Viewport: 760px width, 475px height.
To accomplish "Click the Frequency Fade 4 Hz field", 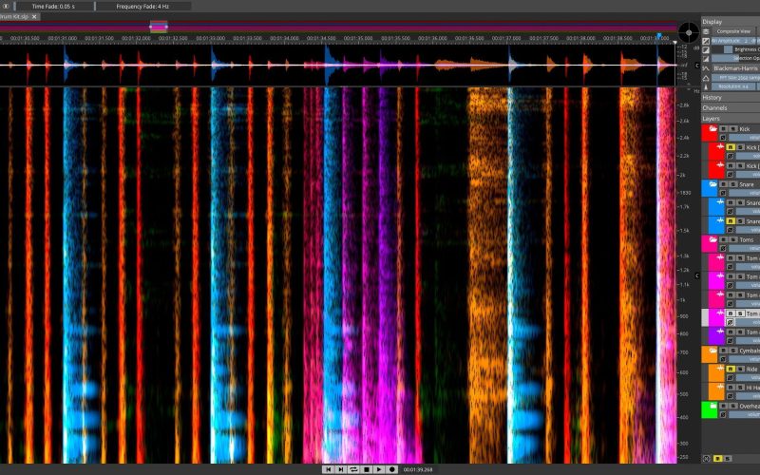I will pyautogui.click(x=142, y=7).
